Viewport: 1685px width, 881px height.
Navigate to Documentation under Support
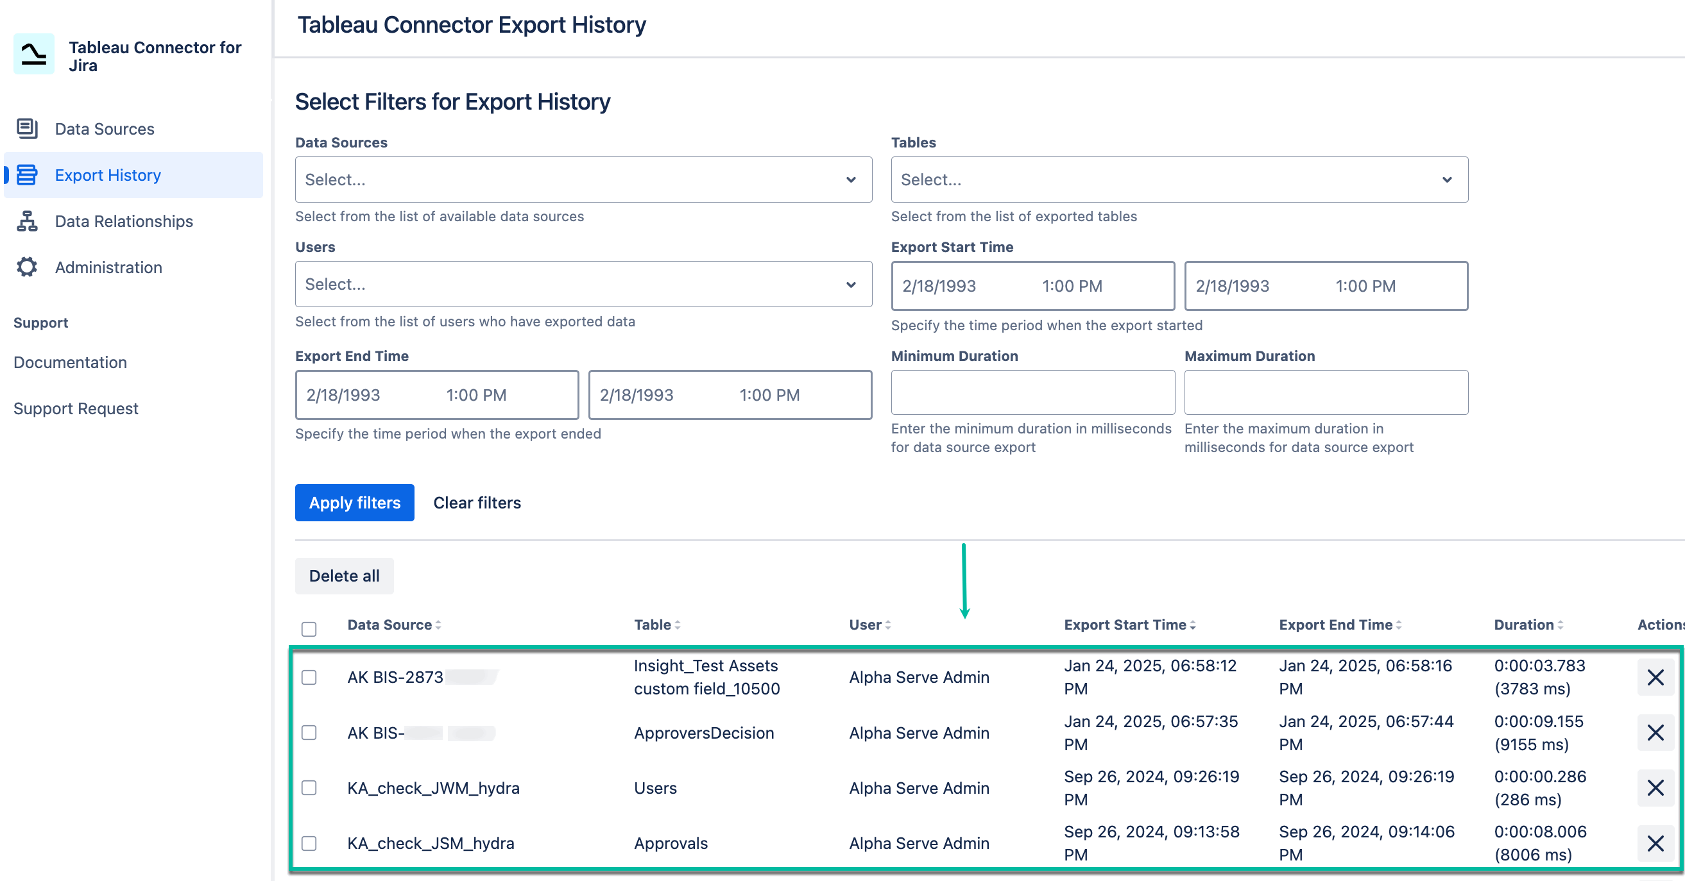coord(69,362)
